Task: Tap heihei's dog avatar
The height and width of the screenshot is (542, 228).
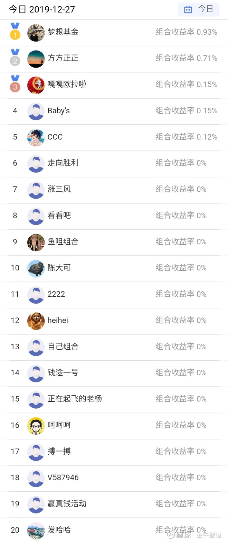Action: point(36,321)
